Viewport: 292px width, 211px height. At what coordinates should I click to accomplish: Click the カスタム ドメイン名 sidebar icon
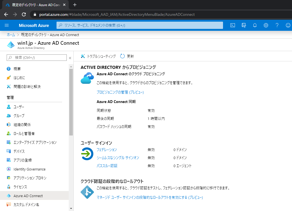[9, 204]
